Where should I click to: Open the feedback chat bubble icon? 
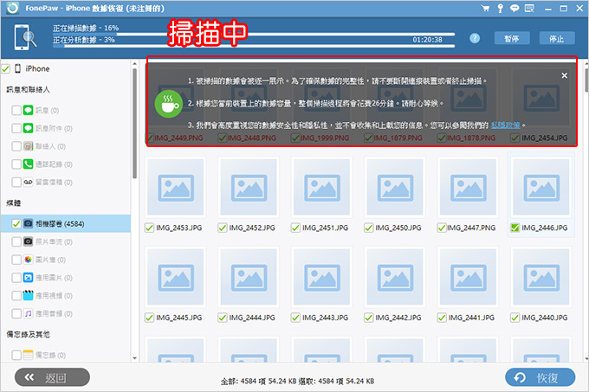515,9
